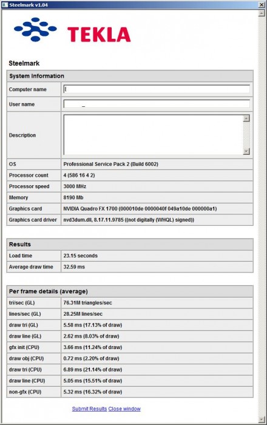Focus the Computer name input field
Viewport: 267px width, 425px height.
point(157,89)
